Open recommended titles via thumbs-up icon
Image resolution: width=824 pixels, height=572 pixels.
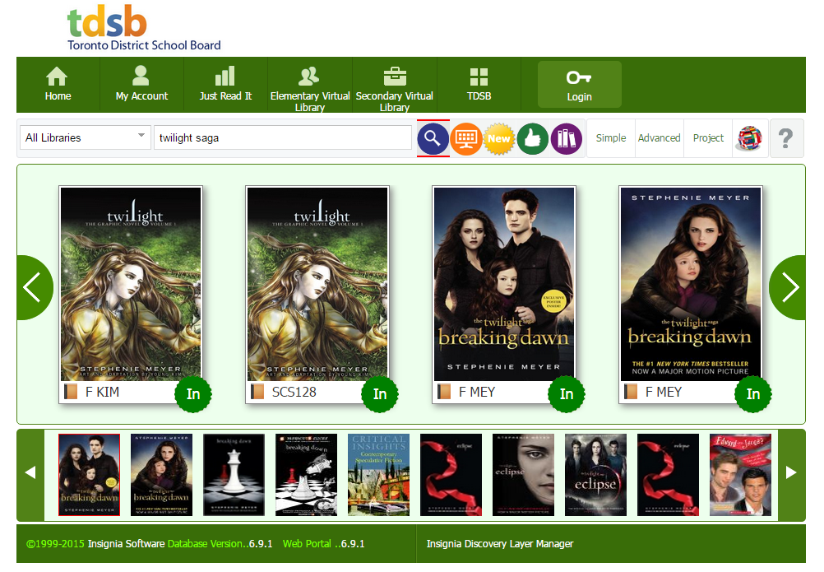pyautogui.click(x=532, y=138)
